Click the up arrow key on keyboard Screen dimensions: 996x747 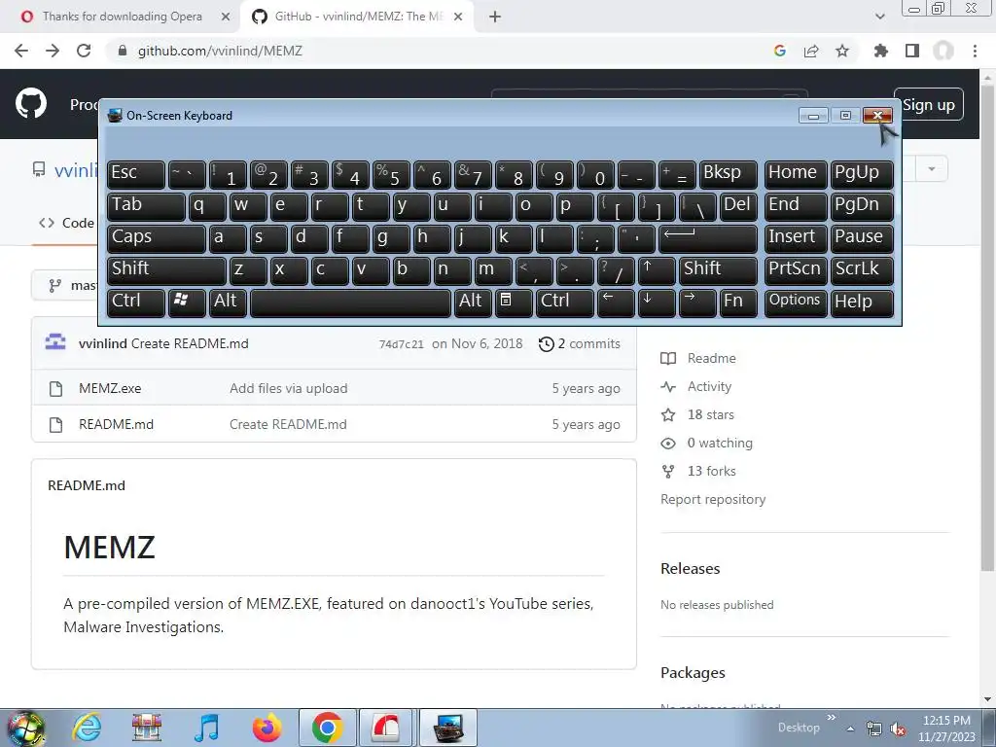tap(656, 270)
